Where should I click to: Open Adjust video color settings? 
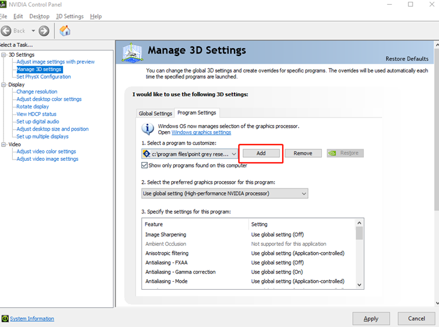[x=46, y=151]
